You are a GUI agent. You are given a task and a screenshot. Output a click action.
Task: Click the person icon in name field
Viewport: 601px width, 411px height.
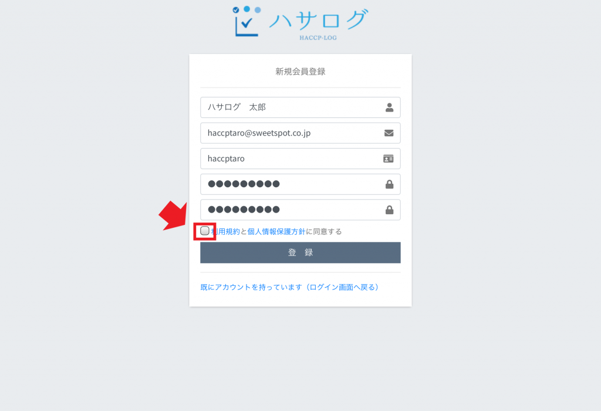pyautogui.click(x=389, y=107)
